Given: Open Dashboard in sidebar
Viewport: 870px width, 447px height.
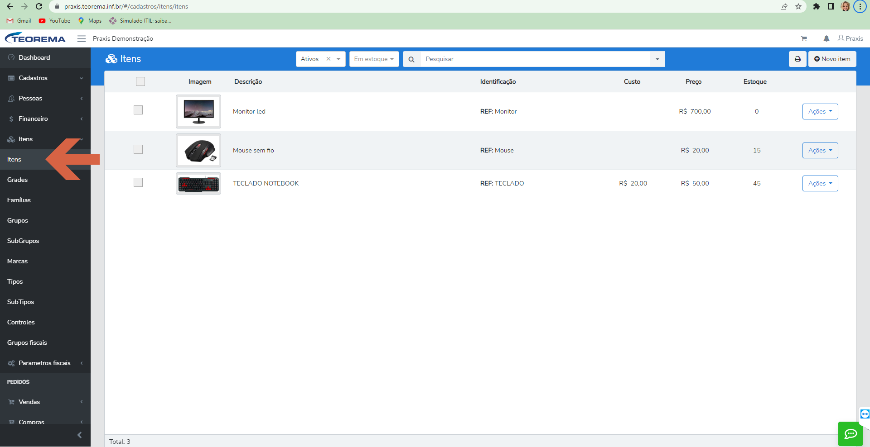Looking at the screenshot, I should [x=45, y=58].
